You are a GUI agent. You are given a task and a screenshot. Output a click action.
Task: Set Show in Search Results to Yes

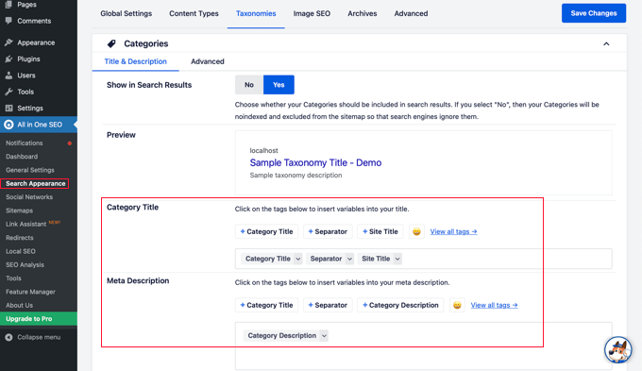coord(279,85)
